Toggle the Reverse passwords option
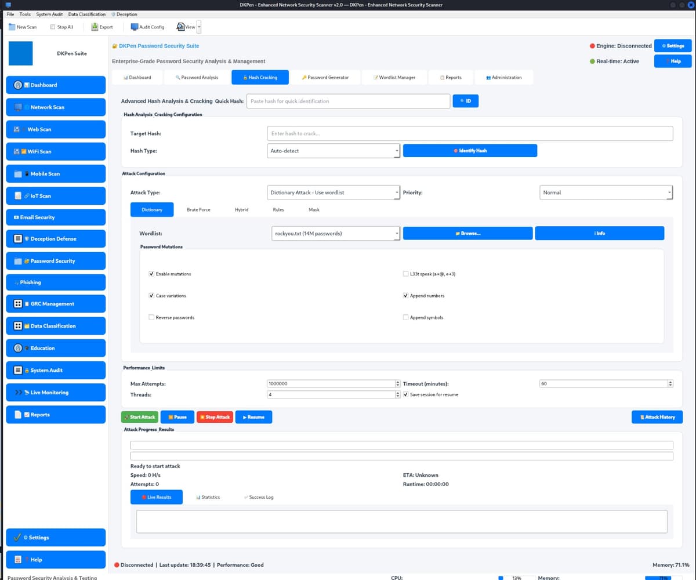 point(151,317)
